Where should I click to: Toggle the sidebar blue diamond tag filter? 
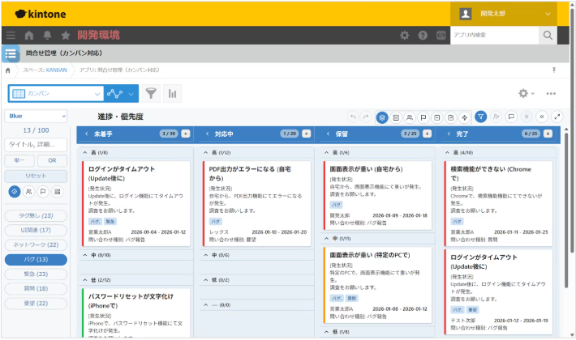click(15, 192)
